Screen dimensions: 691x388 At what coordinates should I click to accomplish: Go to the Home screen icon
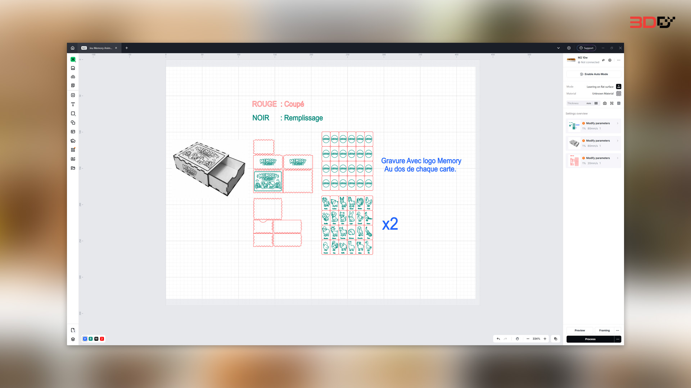click(73, 48)
